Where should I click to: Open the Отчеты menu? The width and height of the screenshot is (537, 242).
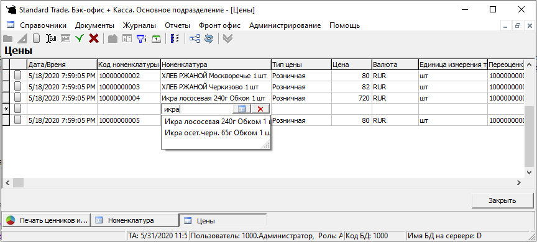177,25
